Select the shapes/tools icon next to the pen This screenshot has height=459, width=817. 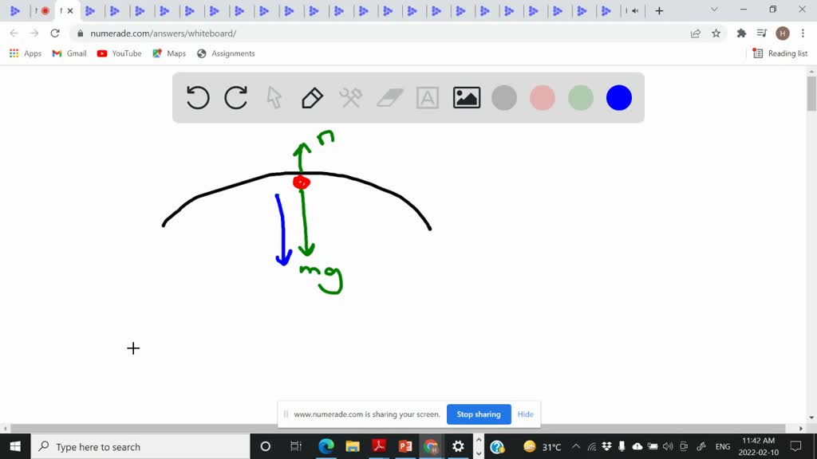click(350, 97)
